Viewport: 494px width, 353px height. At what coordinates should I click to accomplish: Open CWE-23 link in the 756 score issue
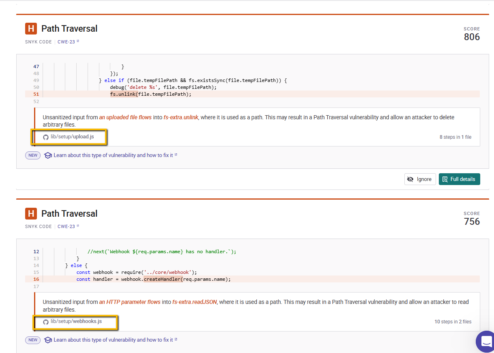[68, 226]
